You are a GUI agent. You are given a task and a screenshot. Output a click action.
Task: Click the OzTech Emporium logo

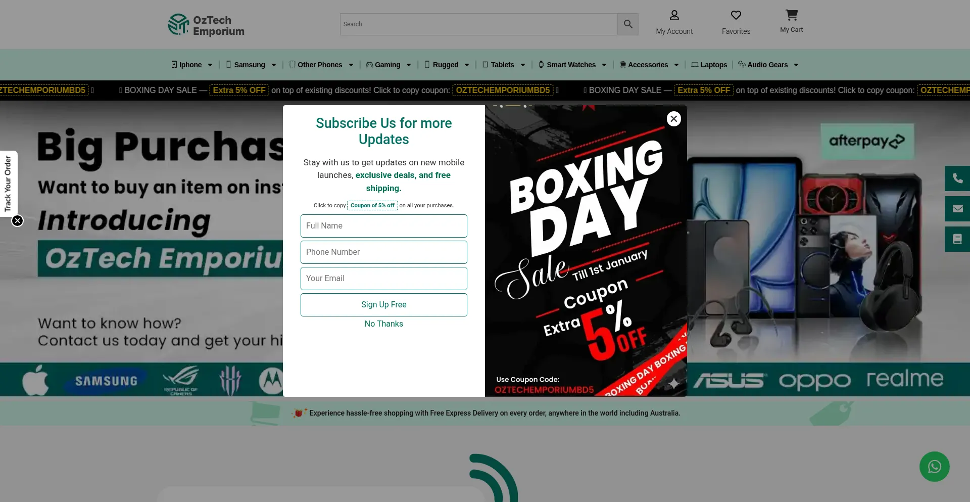(206, 25)
